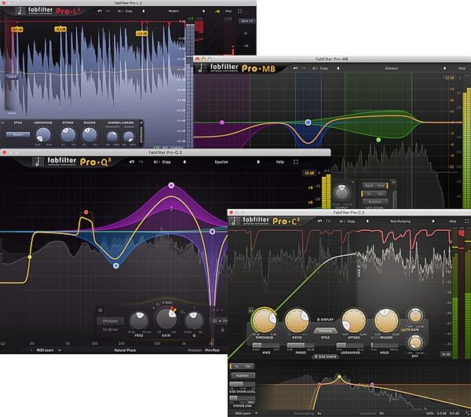The width and height of the screenshot is (471, 417).
Task: Go to next preset in Pro-C 2
Action: (433, 221)
